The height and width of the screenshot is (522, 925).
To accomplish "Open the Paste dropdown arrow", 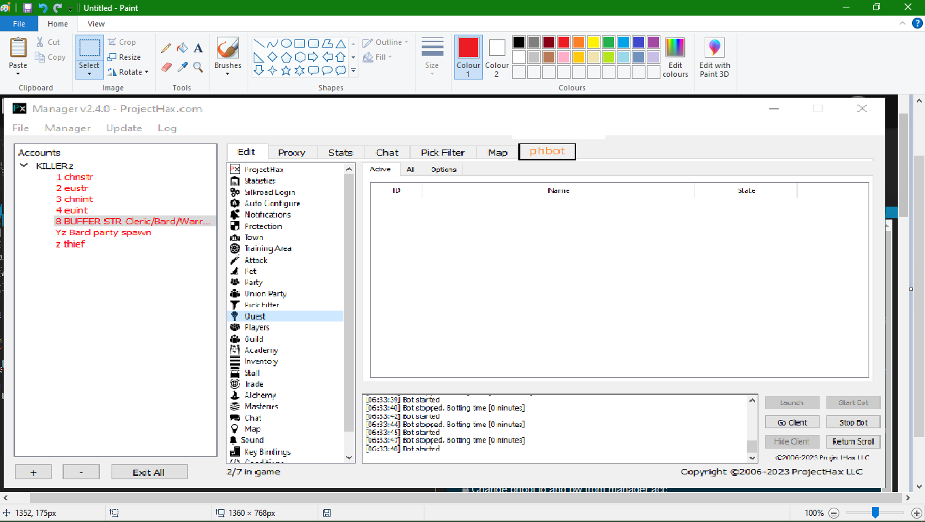I will (x=18, y=73).
